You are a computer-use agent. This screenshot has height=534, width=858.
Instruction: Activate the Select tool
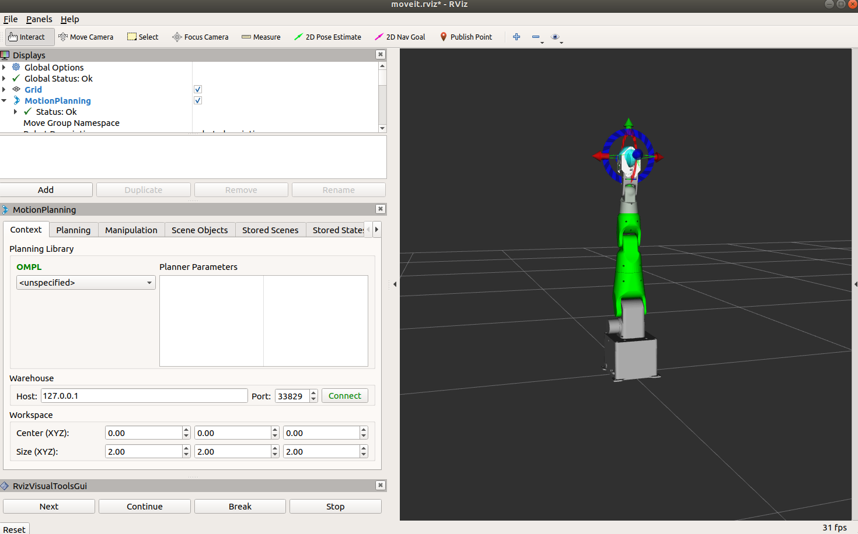[x=143, y=37]
